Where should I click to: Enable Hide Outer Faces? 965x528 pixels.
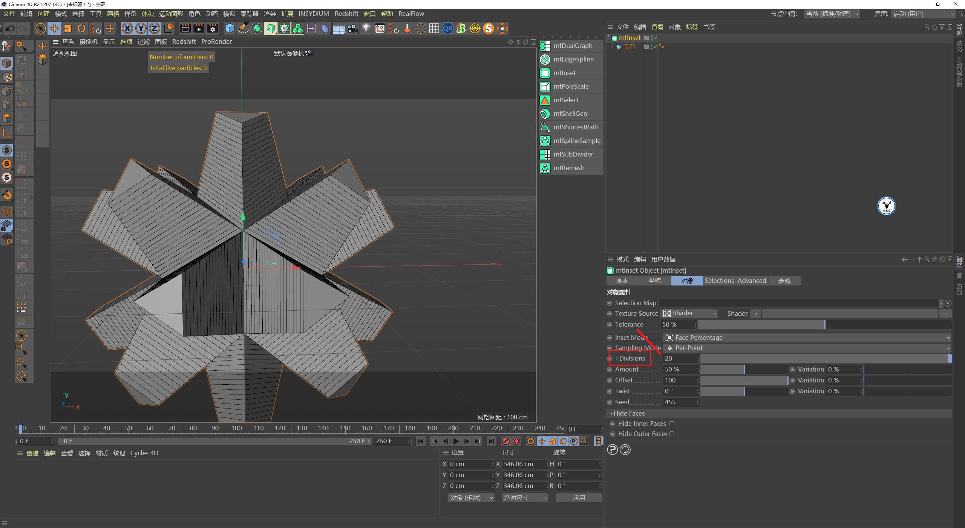pyautogui.click(x=672, y=434)
